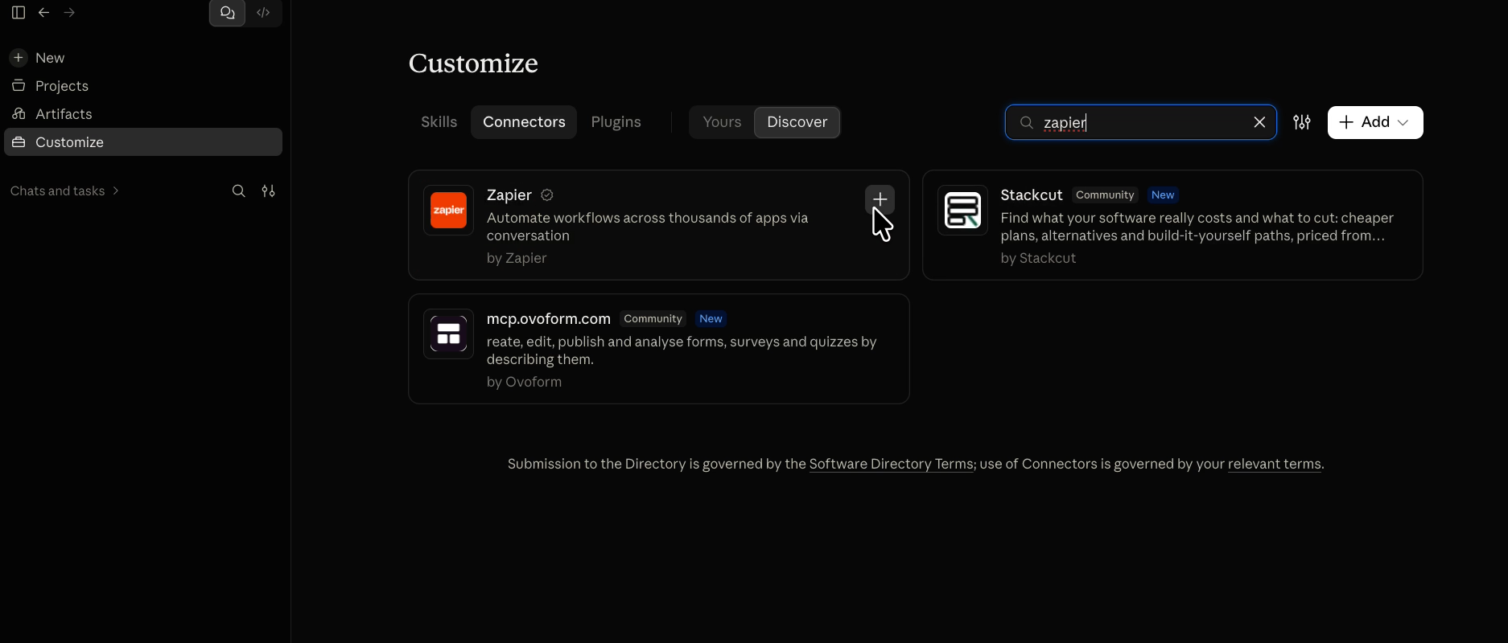Click the Stackcut logo icon
Screen dimensions: 1508x643
pyautogui.click(x=962, y=211)
